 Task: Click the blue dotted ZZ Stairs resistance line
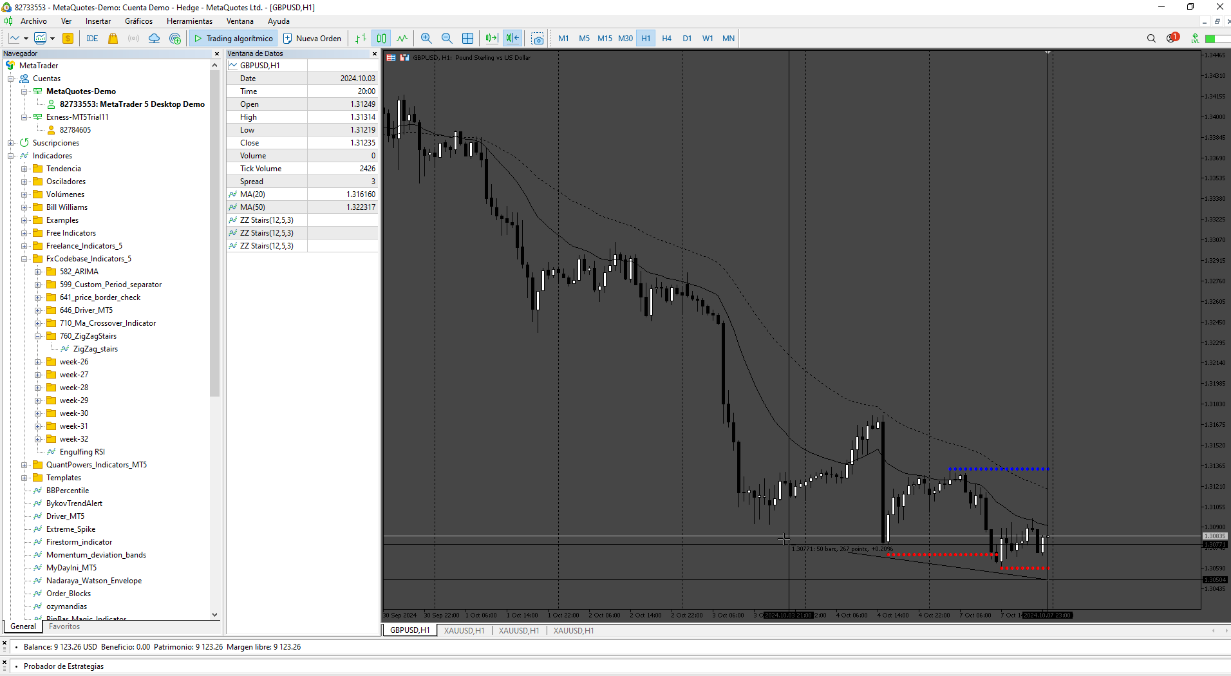pyautogui.click(x=999, y=469)
